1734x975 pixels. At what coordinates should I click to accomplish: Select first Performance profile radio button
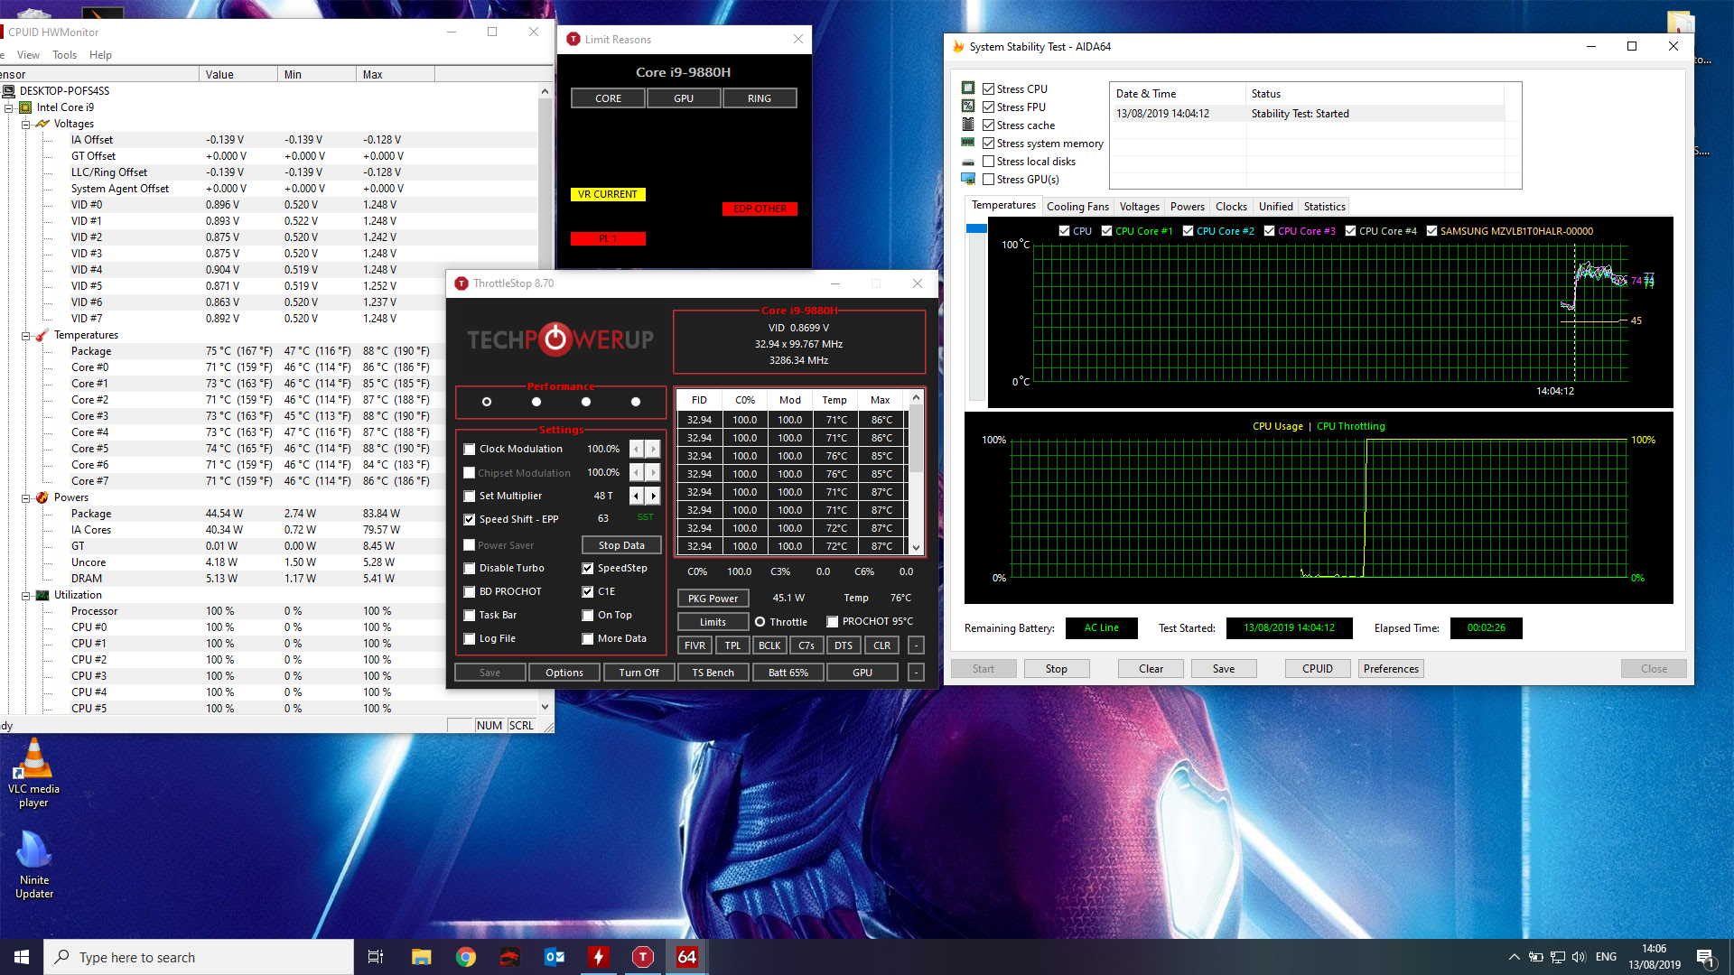click(x=487, y=402)
